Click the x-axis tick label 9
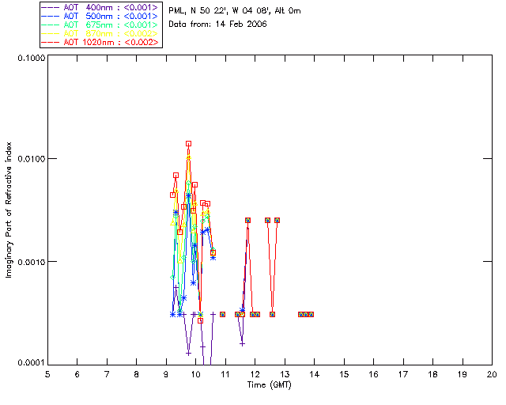 click(166, 374)
